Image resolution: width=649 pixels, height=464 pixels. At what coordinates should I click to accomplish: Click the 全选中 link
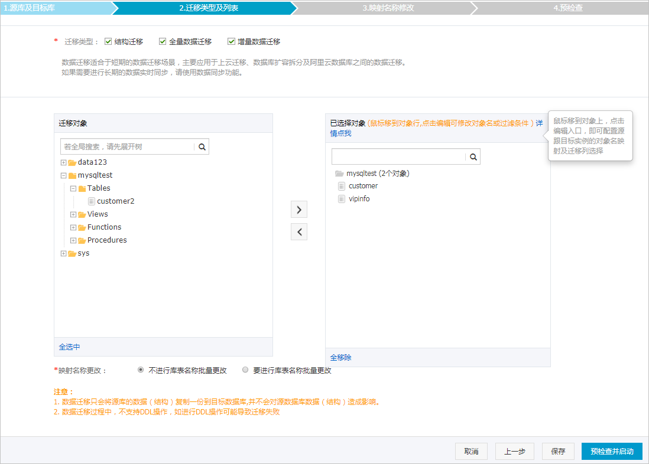point(69,347)
